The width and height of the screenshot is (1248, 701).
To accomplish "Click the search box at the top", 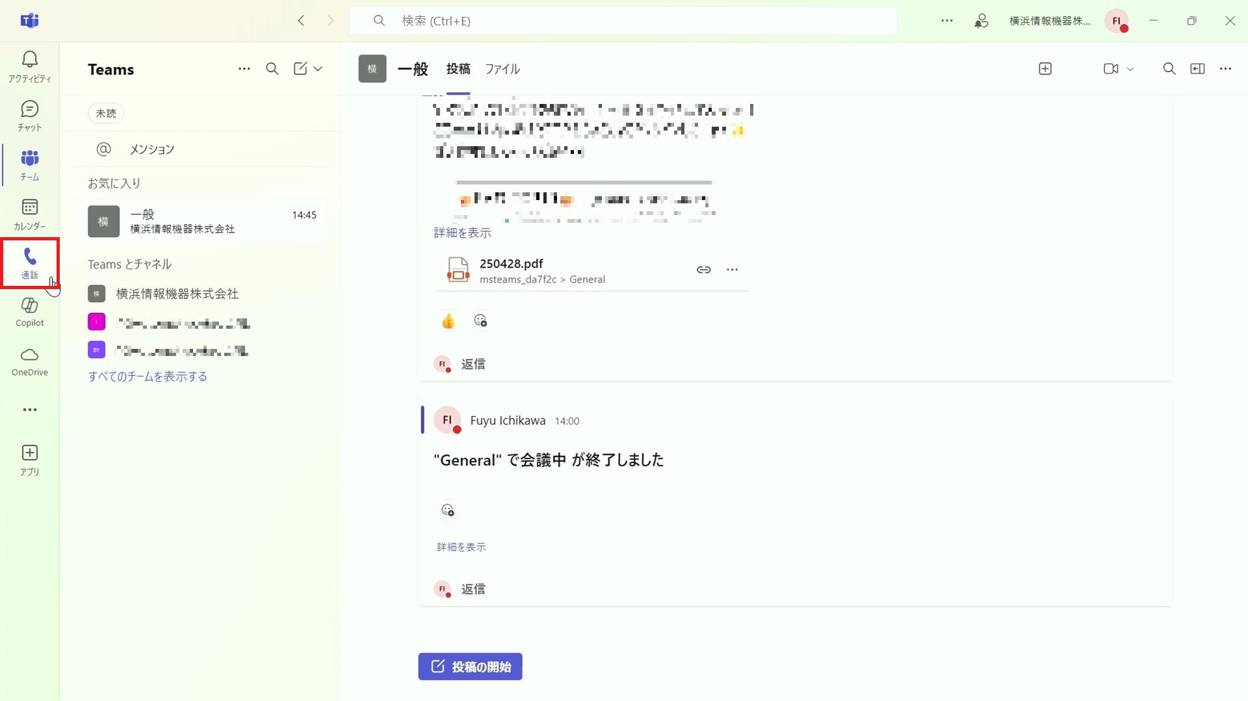I will (x=623, y=21).
